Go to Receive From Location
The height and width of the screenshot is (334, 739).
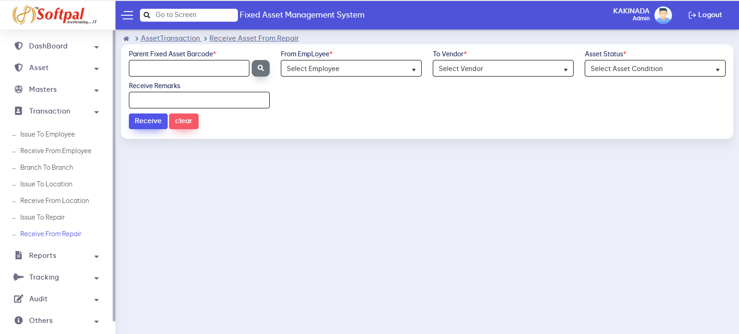55,201
